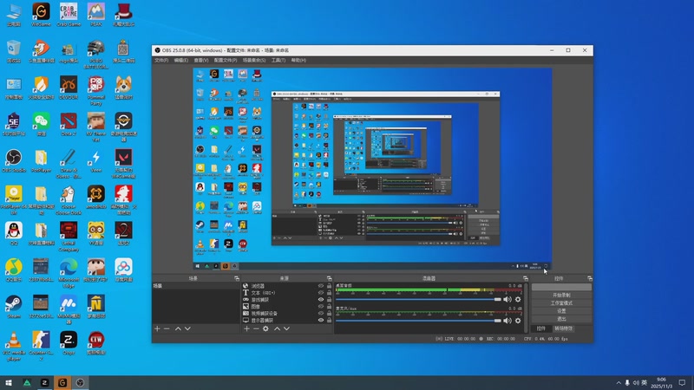
Task: Pop out the Scenes dock panel
Action: (x=237, y=278)
